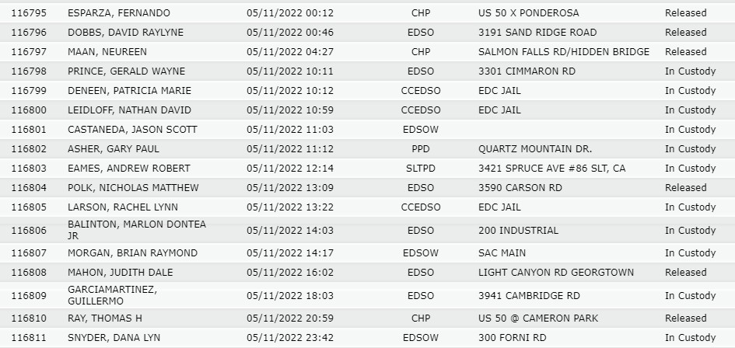
Task: Select the DOBBS, DAVID RAYLYNE name
Action: [x=125, y=33]
